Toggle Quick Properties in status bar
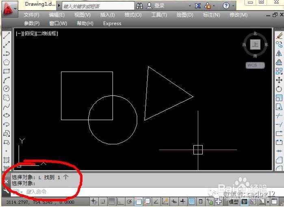The height and width of the screenshot is (207, 284). coord(201,201)
